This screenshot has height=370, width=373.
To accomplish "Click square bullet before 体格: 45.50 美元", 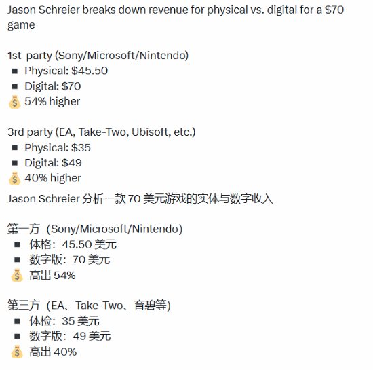I will tap(17, 245).
